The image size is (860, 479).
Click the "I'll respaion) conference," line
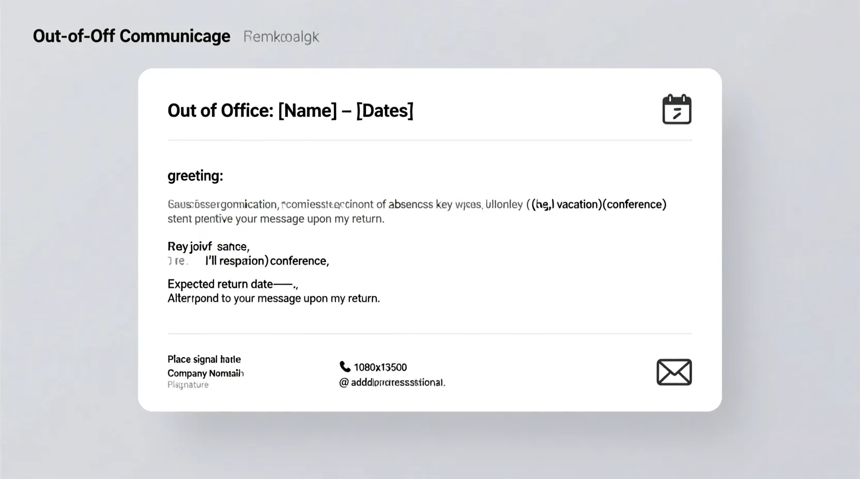267,261
